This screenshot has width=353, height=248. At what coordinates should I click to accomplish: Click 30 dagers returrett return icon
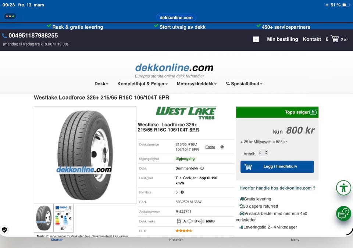(241, 206)
